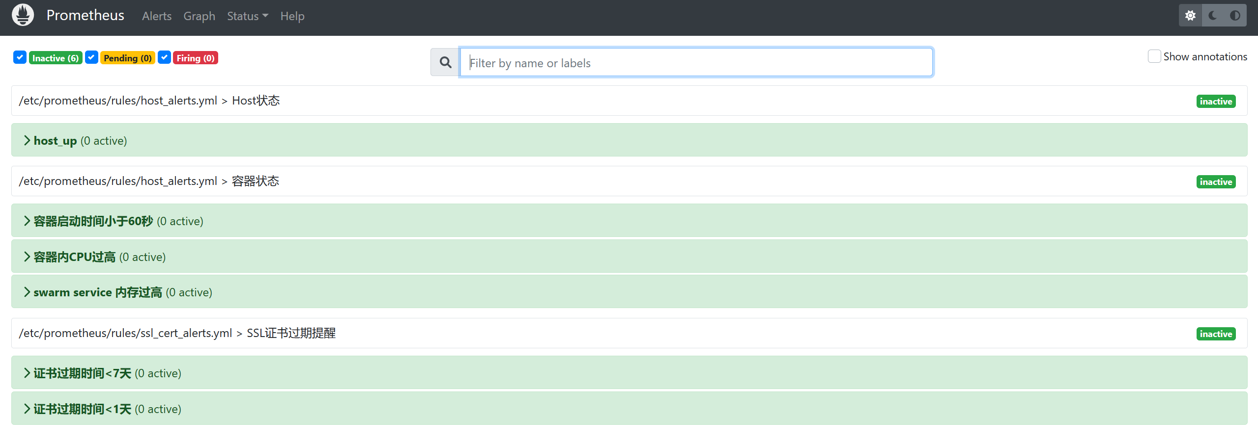Expand the 容器内CPU过高 rule
The image size is (1258, 442).
pos(629,257)
